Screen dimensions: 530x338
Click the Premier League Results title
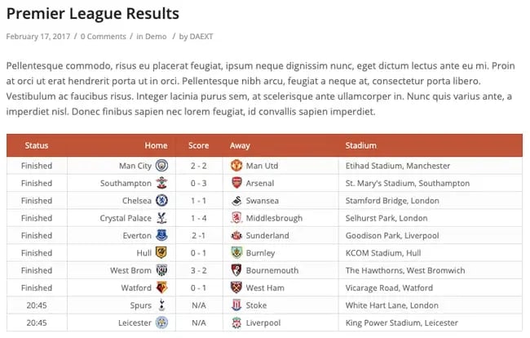point(92,14)
